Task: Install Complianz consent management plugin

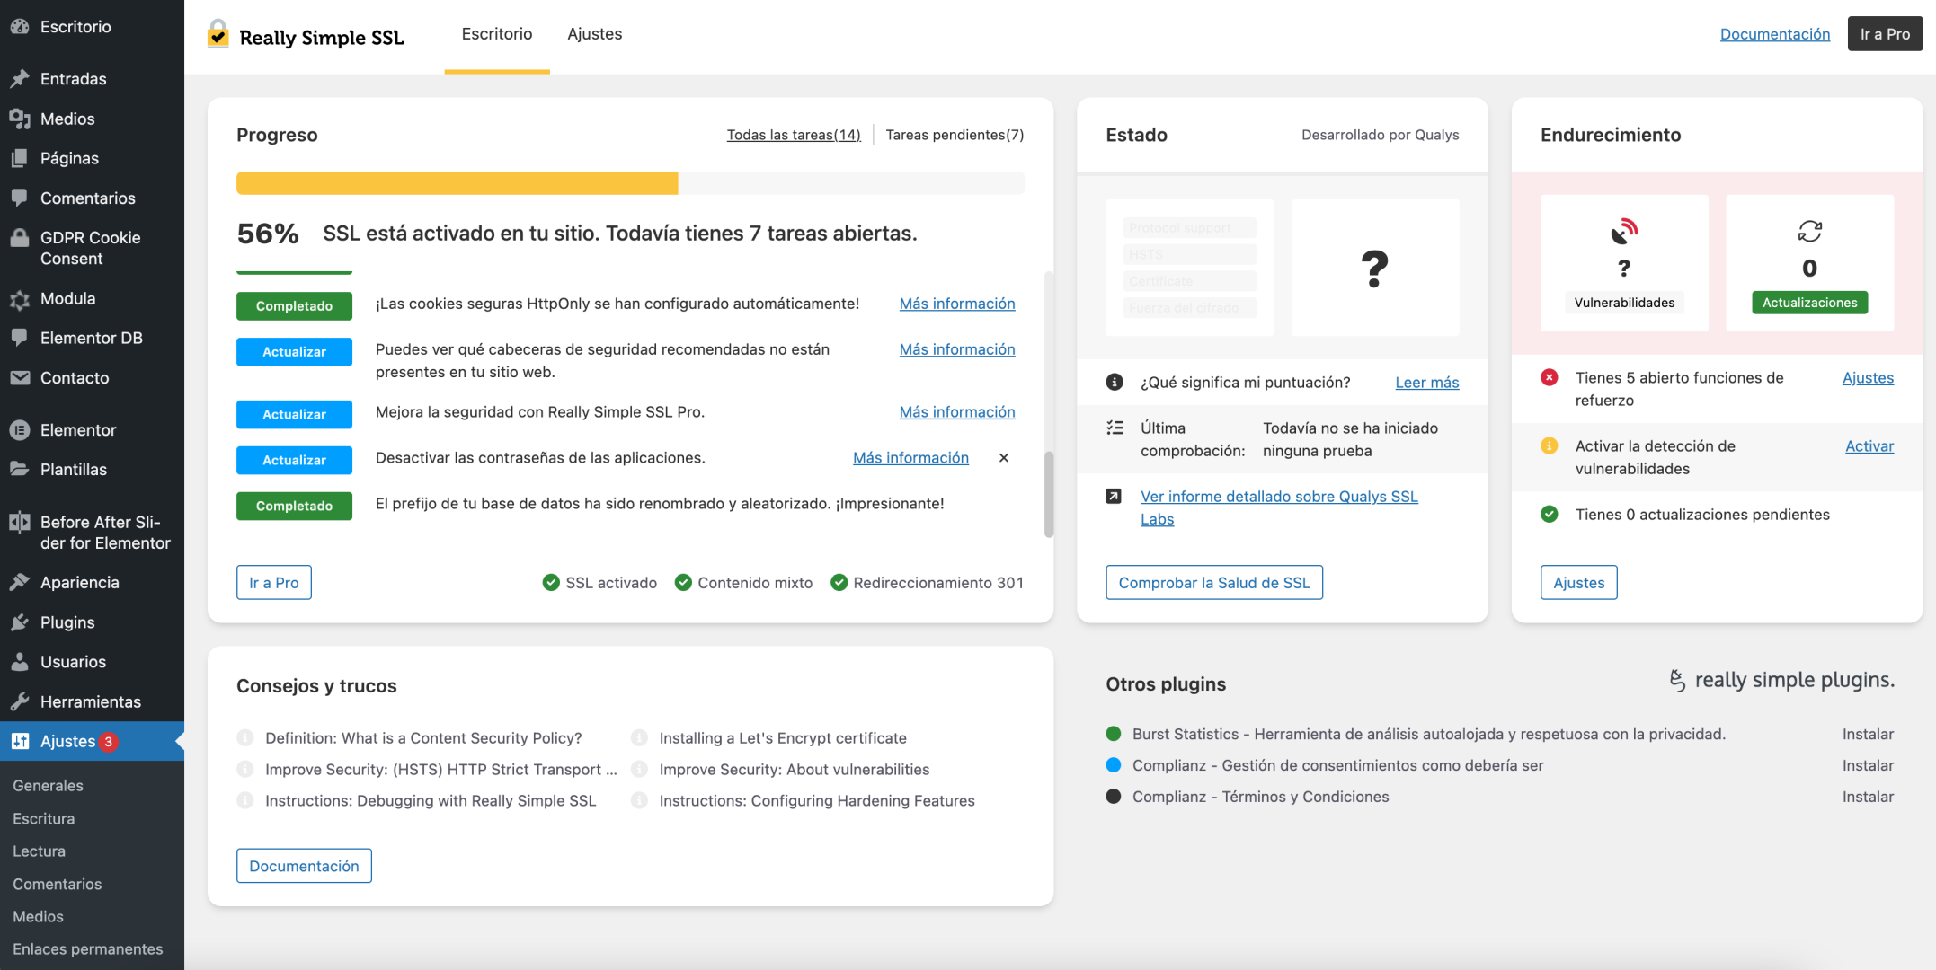Action: coord(1868,765)
